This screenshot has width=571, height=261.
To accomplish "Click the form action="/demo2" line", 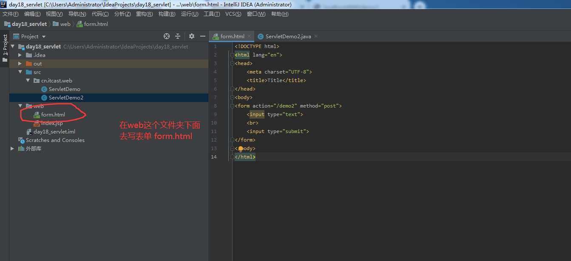I will click(x=288, y=106).
